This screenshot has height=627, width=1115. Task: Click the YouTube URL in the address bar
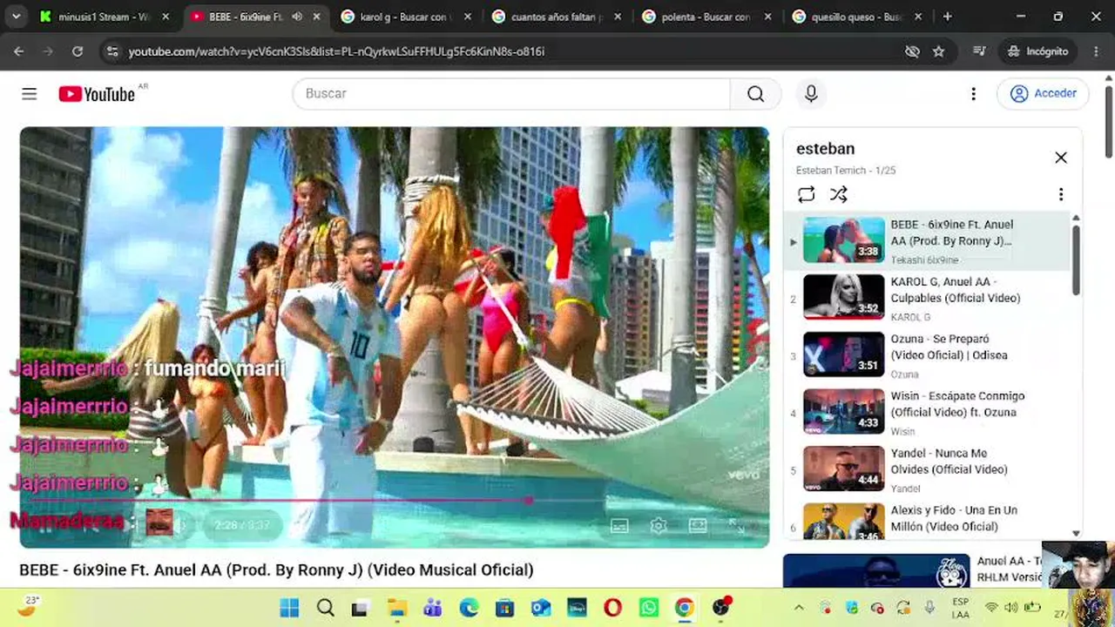(336, 51)
